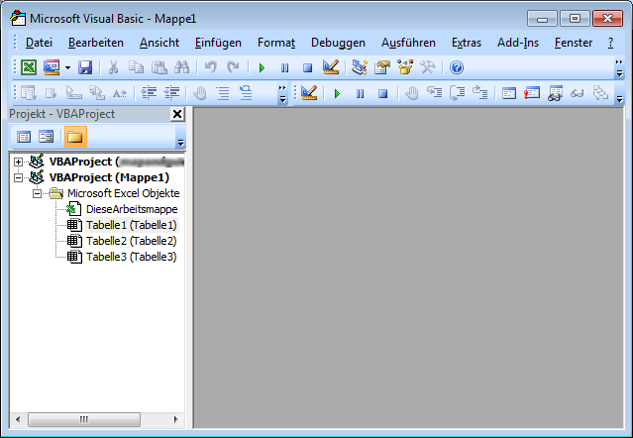Run macro using play icon beside Redo
Screen dimensions: 633x438
pos(262,67)
